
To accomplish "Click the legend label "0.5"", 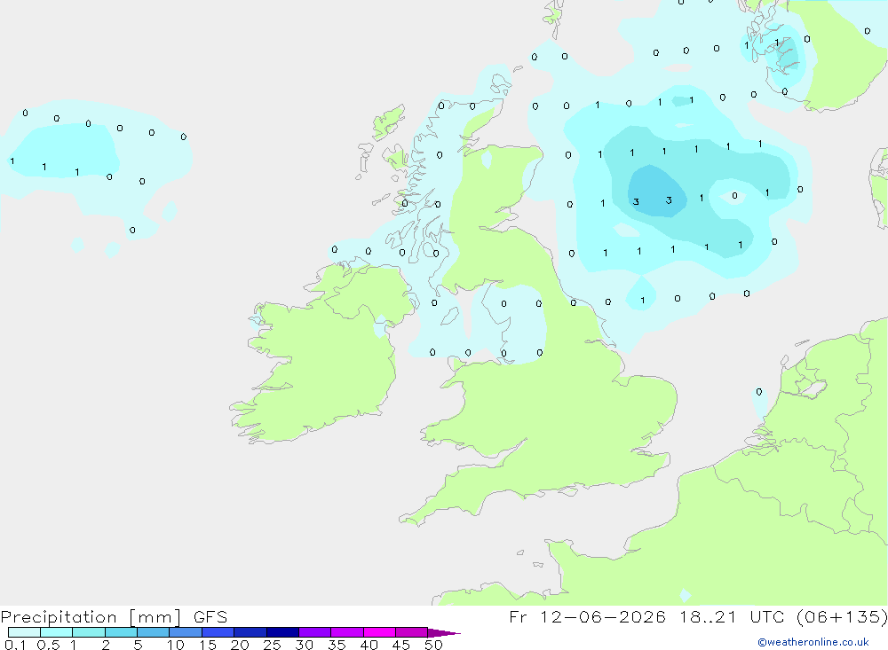I will (48, 645).
